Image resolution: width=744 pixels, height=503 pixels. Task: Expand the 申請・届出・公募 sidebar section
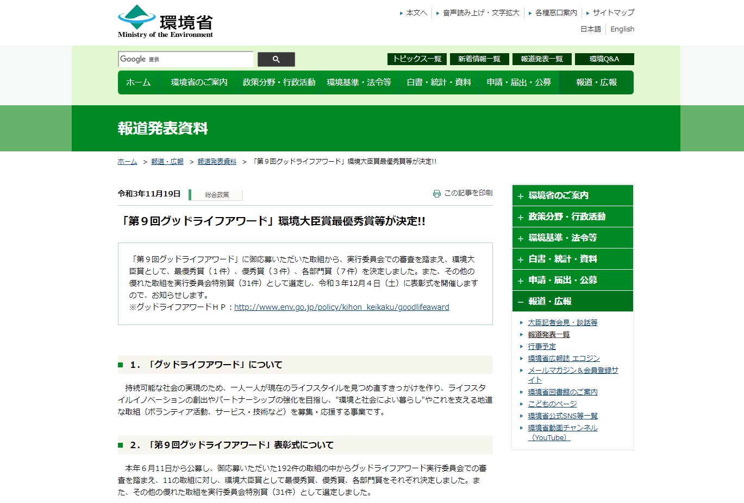pos(572,280)
